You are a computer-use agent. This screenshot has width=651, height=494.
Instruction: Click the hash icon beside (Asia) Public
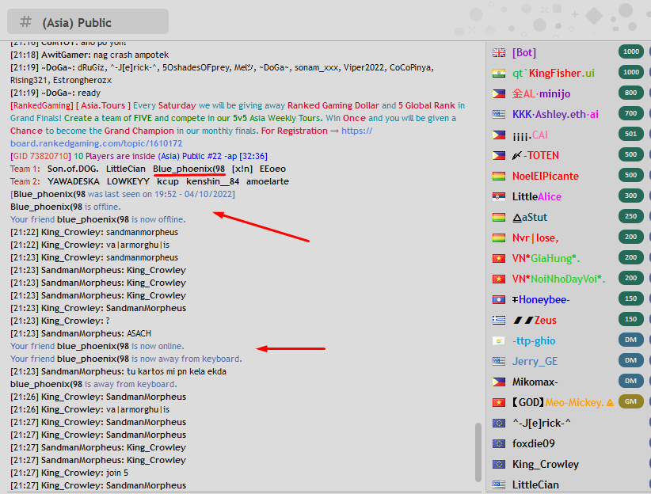tap(26, 21)
